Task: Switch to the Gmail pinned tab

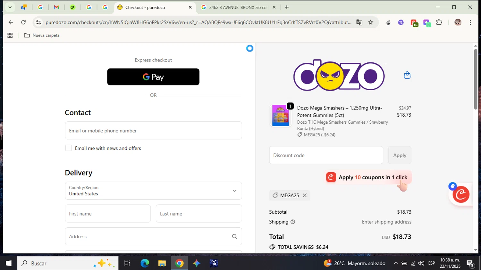Action: pyautogui.click(x=56, y=7)
